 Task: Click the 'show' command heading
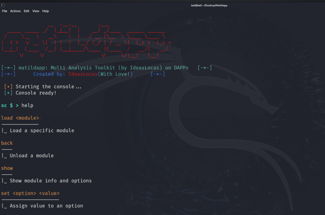pyautogui.click(x=7, y=168)
